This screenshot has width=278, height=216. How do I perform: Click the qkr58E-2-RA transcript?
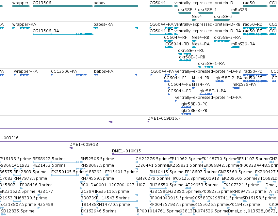(222, 41)
